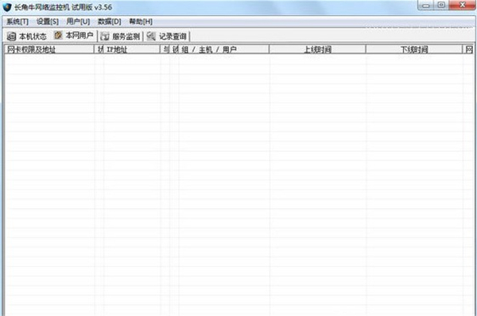Switch to the 服务监测 tab label

pos(126,37)
